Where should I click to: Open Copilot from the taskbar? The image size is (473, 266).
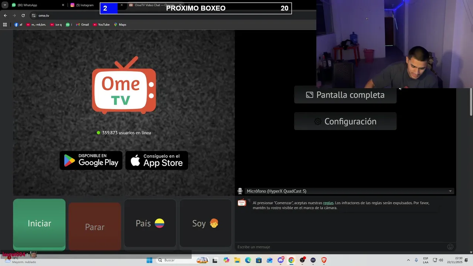coord(226,260)
